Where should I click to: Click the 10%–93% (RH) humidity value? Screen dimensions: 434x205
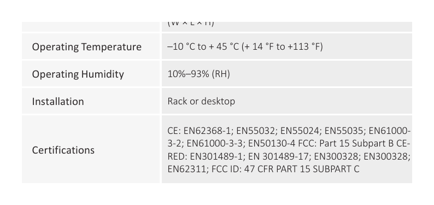[199, 74]
